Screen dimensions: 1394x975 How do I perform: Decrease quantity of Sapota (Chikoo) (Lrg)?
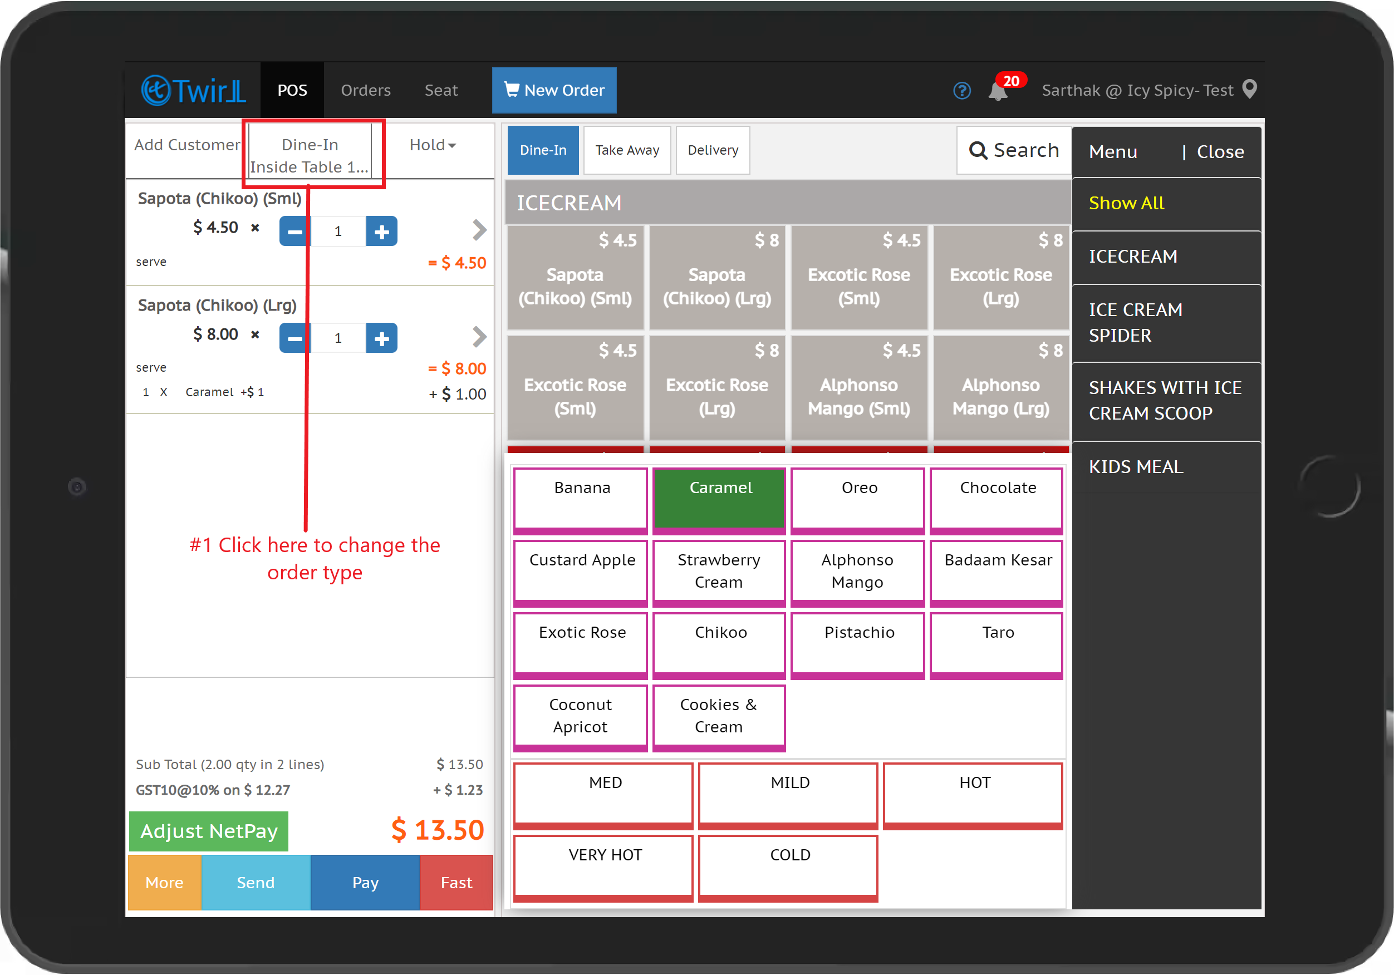(x=294, y=338)
